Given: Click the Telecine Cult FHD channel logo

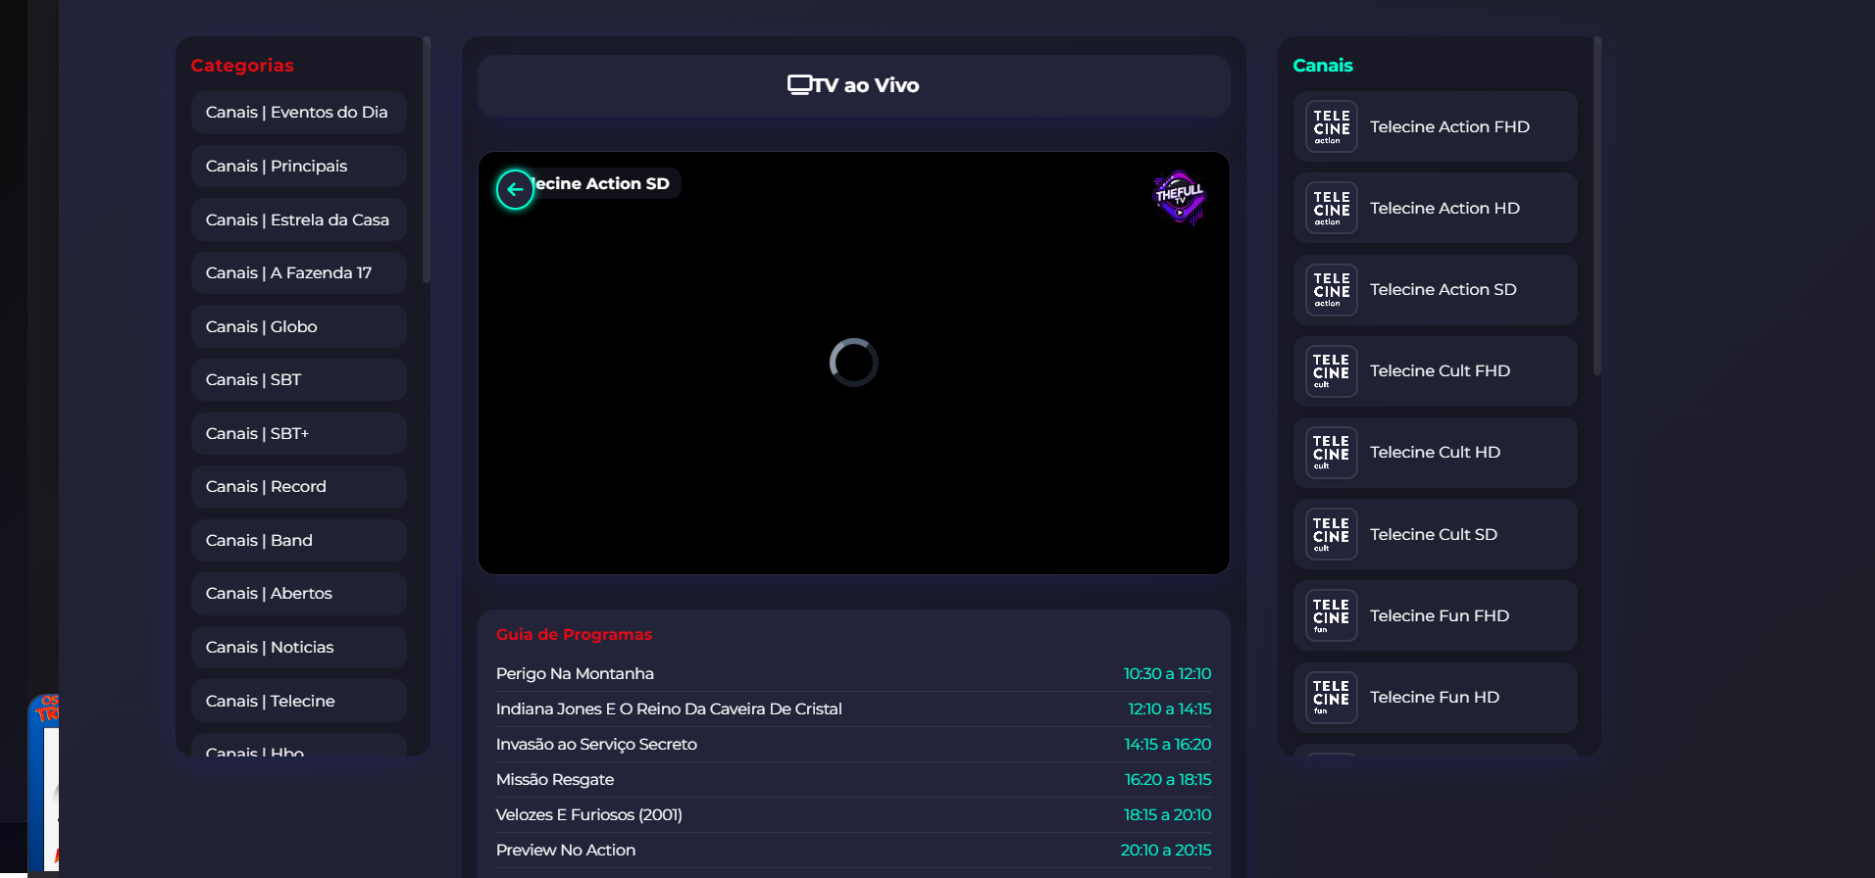Looking at the screenshot, I should tap(1331, 370).
